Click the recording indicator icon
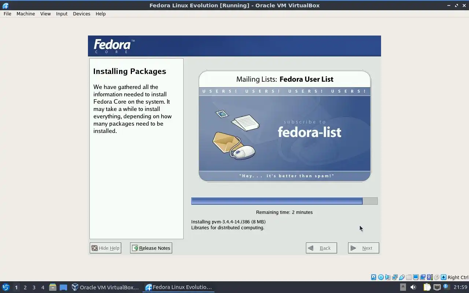This screenshot has width=469, height=293. click(422, 277)
